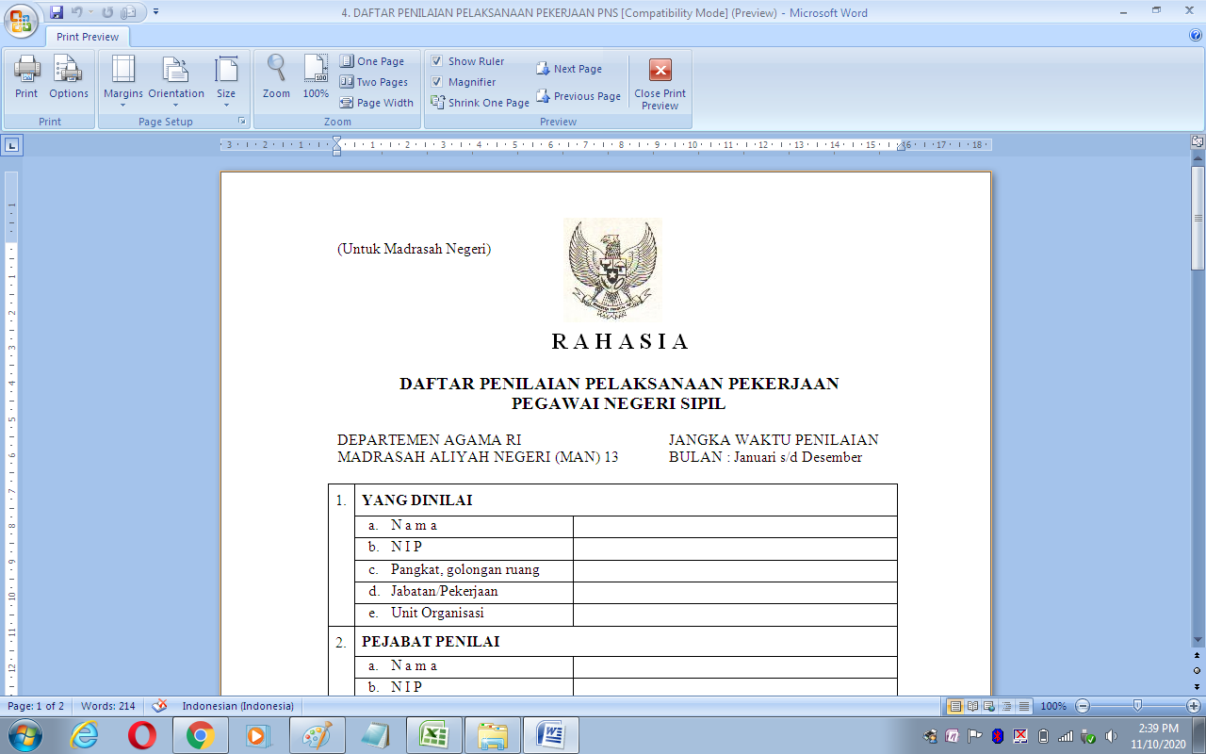Set zoom to 100% view

(x=316, y=80)
